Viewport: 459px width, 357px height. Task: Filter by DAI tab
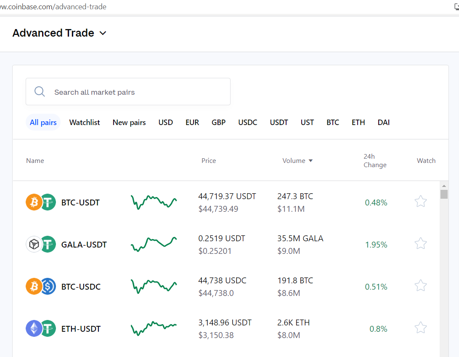pyautogui.click(x=383, y=123)
